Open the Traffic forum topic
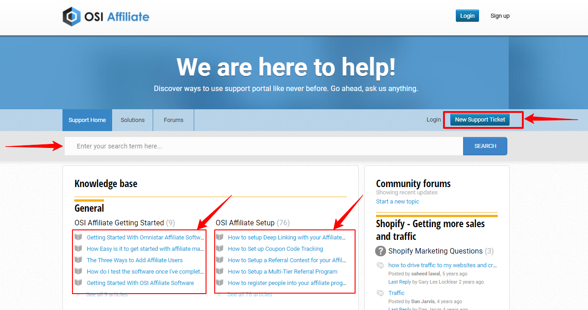This screenshot has height=310, width=588. pyautogui.click(x=397, y=293)
